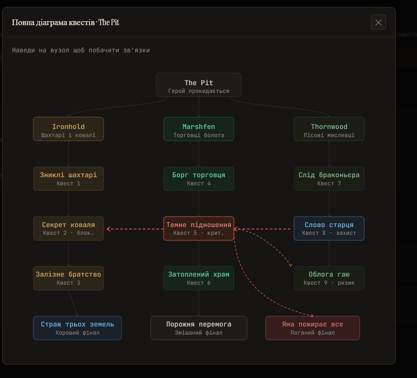
Task: Click the Облога гаю risk quest
Action: point(329,278)
